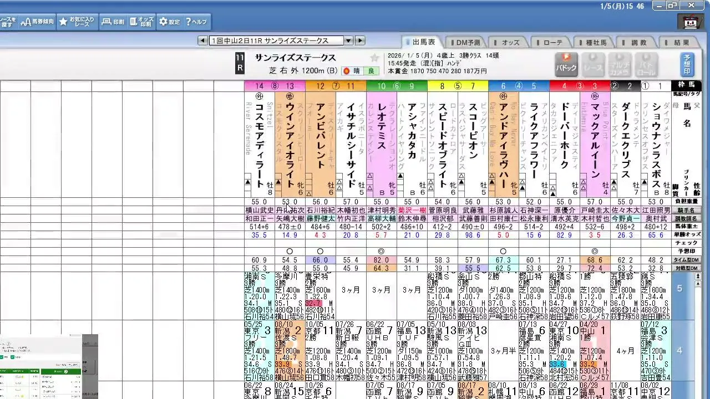Open the パドック video button
This screenshot has width=710, height=399.
566,65
